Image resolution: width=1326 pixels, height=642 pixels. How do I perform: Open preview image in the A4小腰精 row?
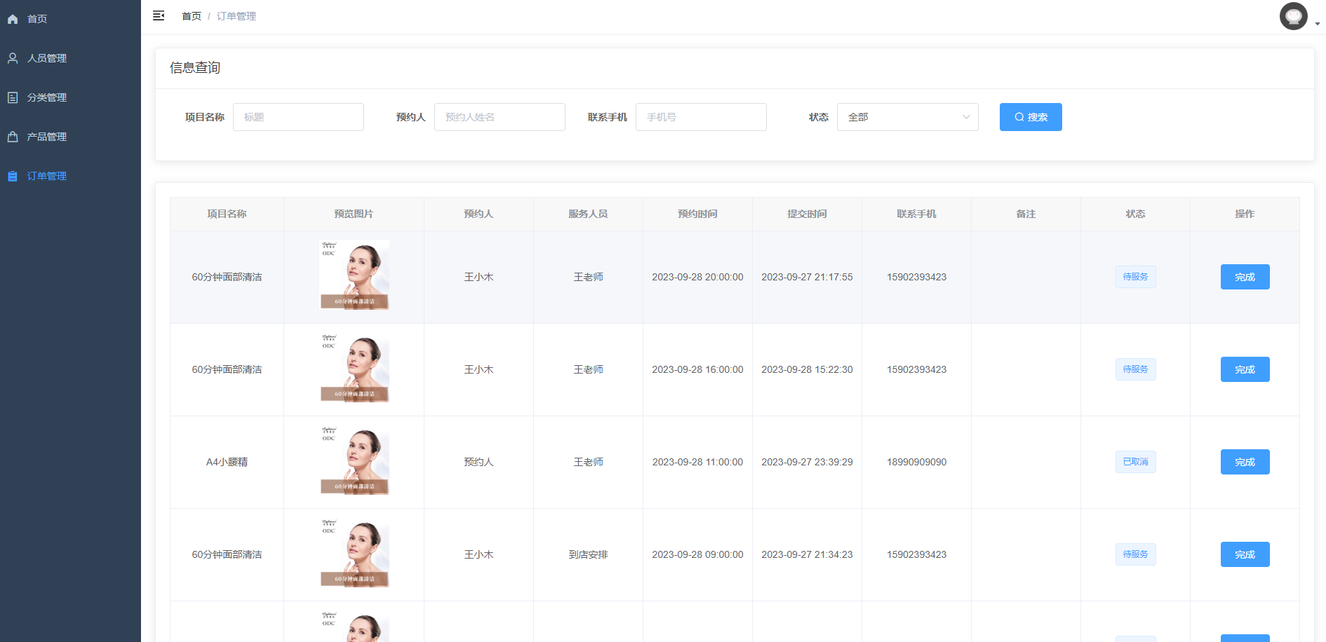pos(354,460)
